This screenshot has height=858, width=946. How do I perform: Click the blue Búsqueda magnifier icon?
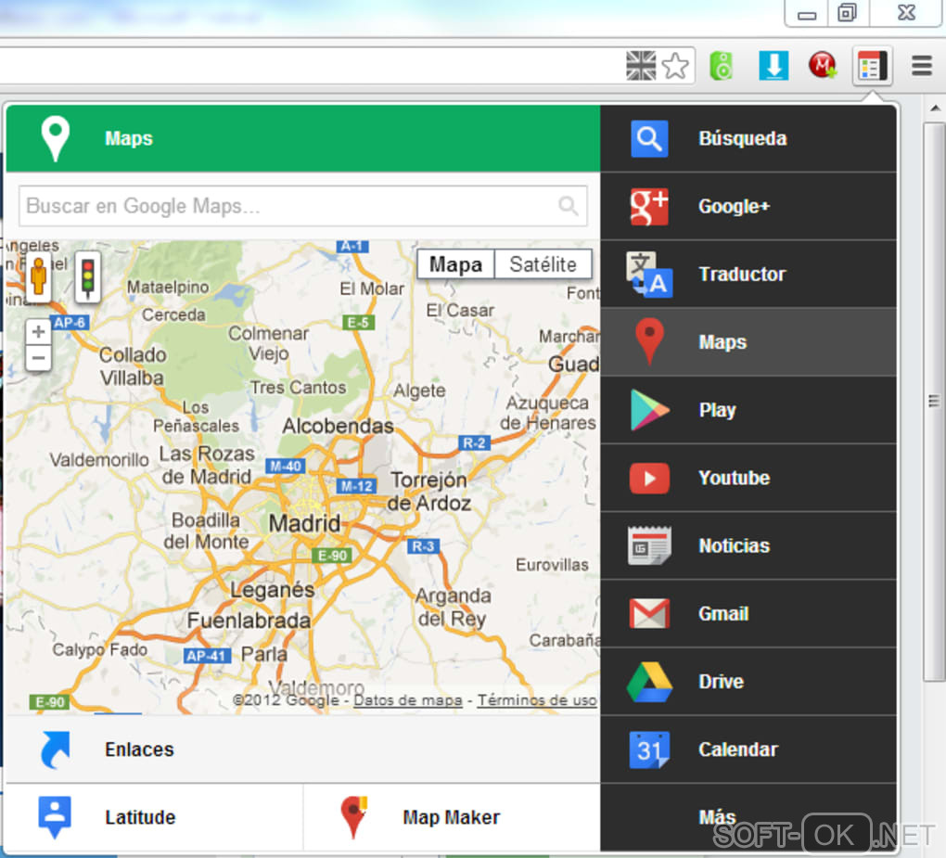pos(649,139)
